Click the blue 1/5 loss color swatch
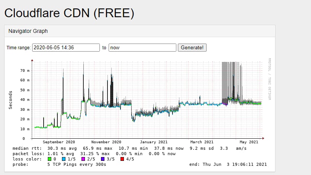311x175 pixels. tap(64, 159)
